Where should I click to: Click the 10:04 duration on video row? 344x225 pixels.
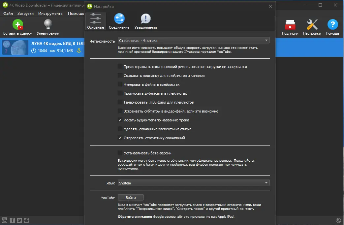click(42, 51)
